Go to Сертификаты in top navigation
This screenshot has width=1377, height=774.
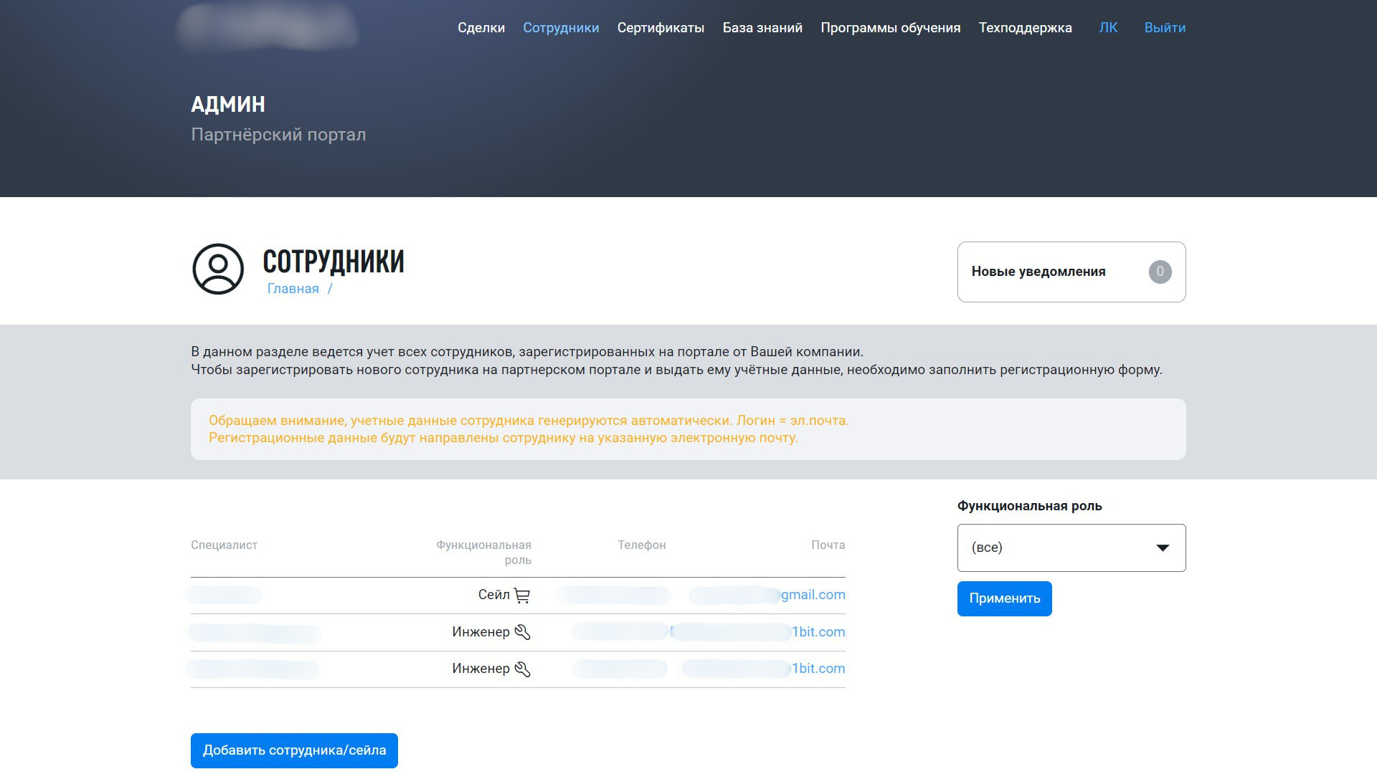(x=661, y=28)
